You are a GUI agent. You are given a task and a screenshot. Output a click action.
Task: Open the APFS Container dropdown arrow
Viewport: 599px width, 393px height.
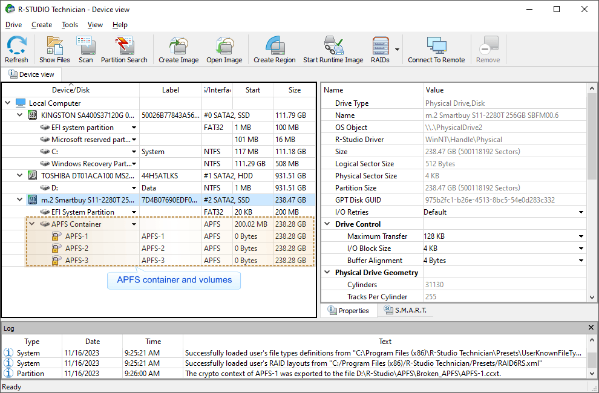coord(134,224)
